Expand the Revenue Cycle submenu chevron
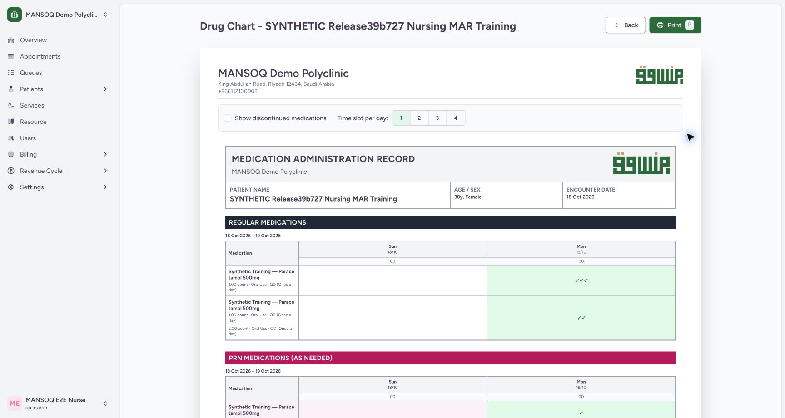785x418 pixels. [105, 171]
